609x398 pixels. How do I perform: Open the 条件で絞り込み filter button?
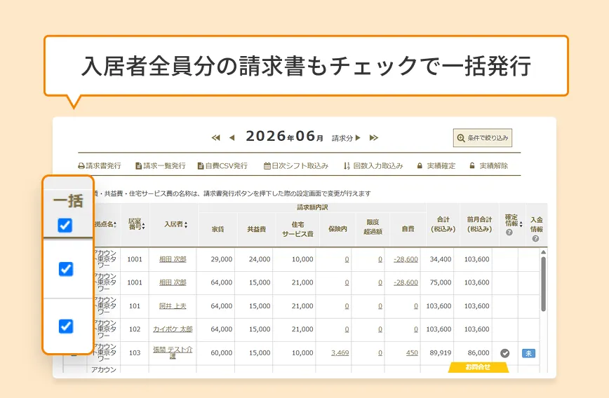pos(483,138)
